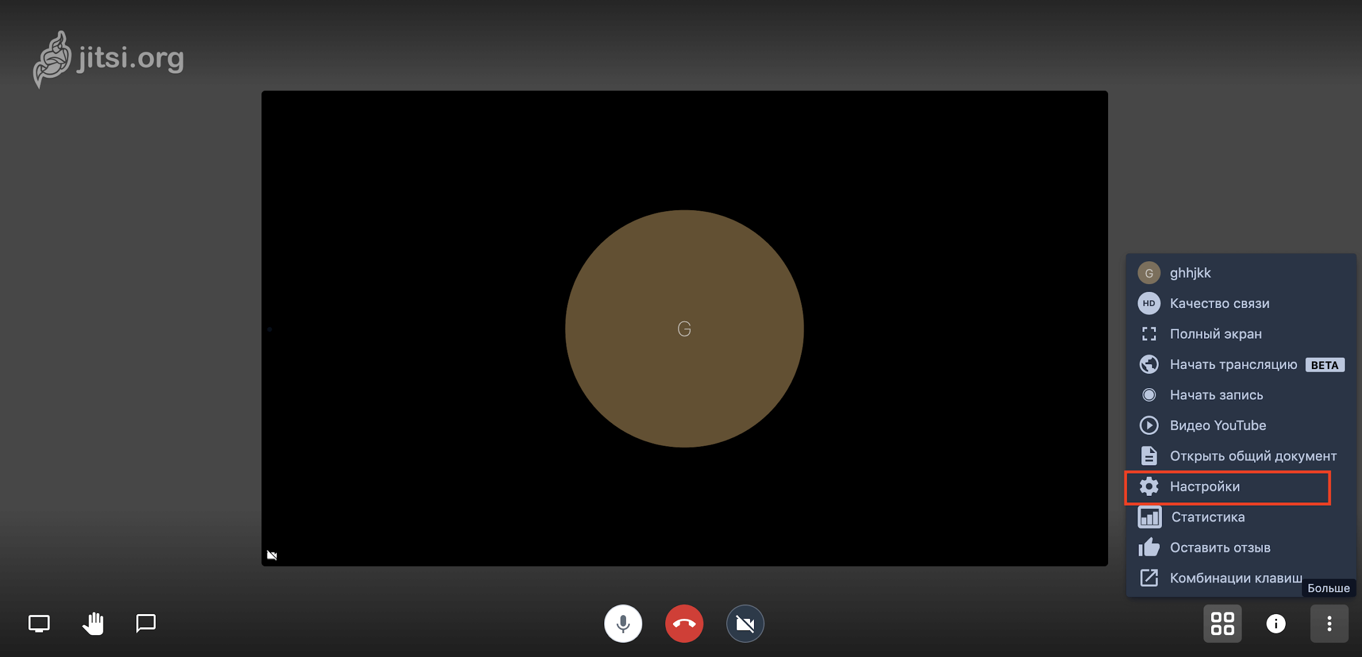The height and width of the screenshot is (657, 1362).
Task: Raise your hand with the hand icon
Action: (93, 623)
